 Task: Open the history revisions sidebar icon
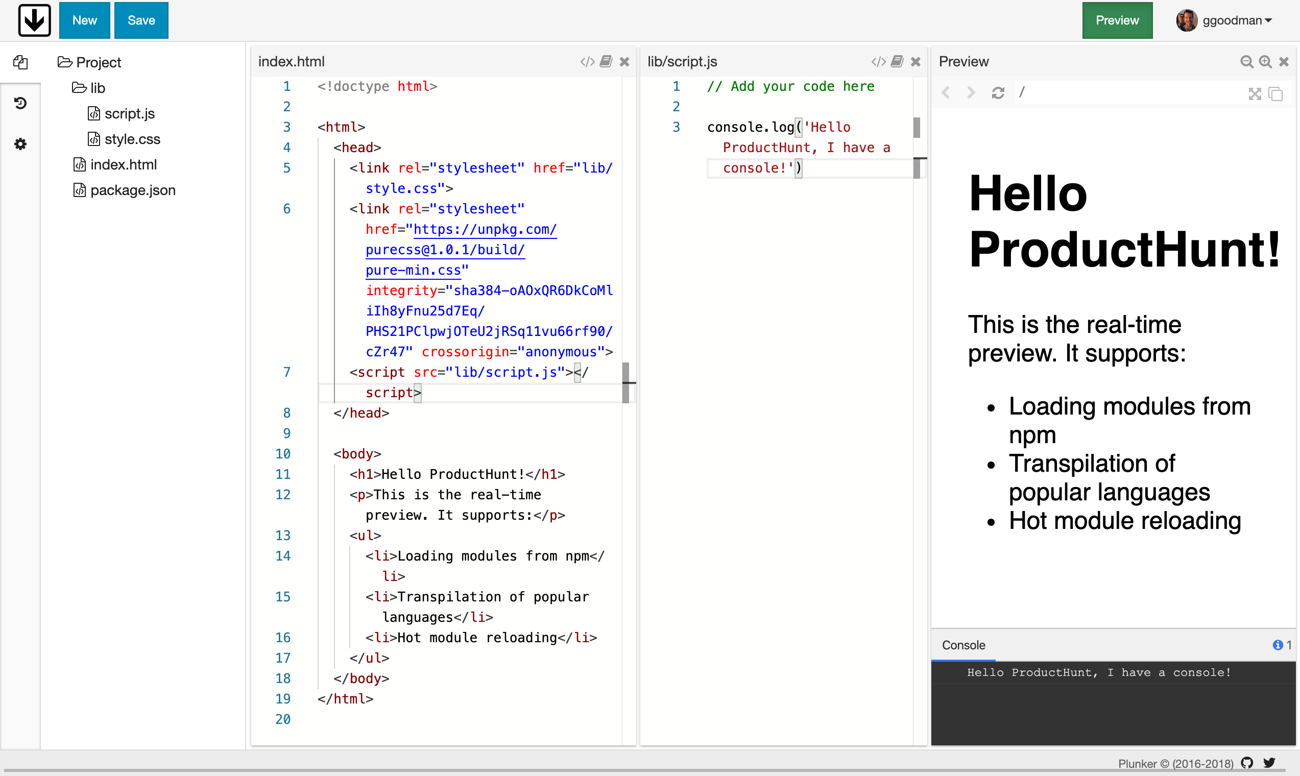click(x=20, y=103)
